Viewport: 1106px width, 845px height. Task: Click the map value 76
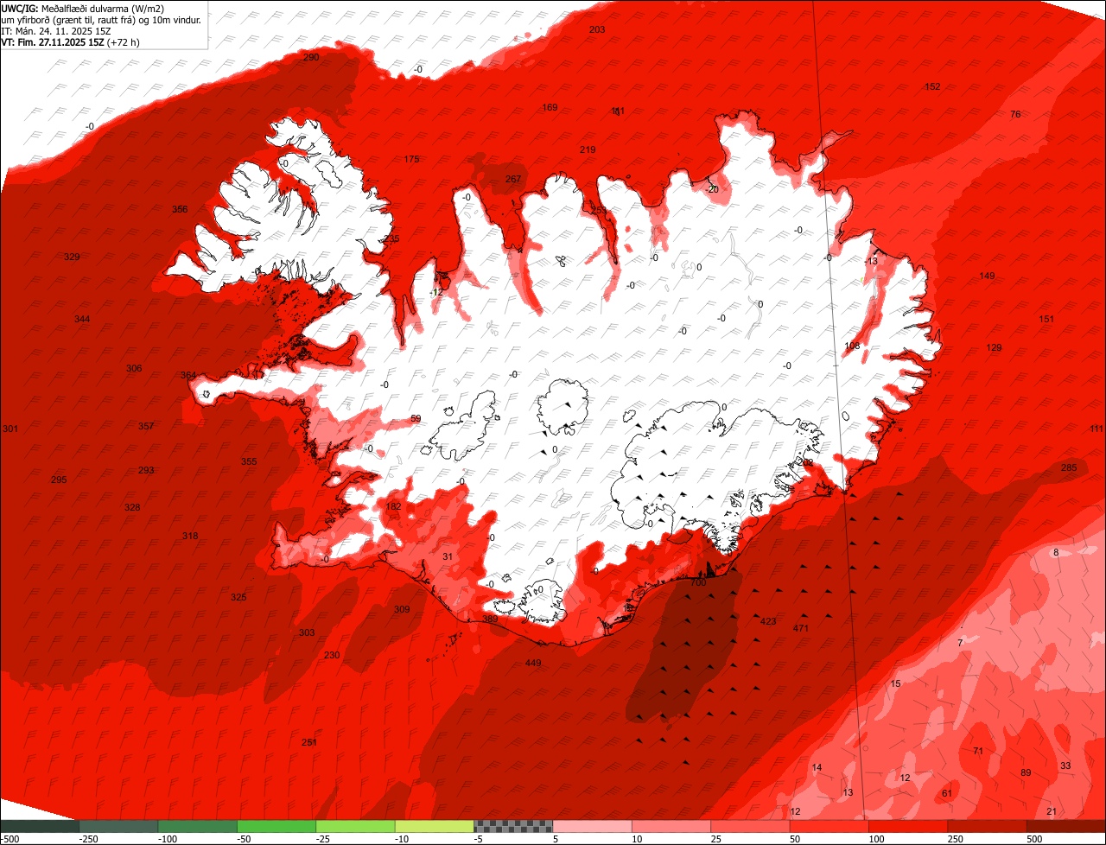pos(1015,114)
